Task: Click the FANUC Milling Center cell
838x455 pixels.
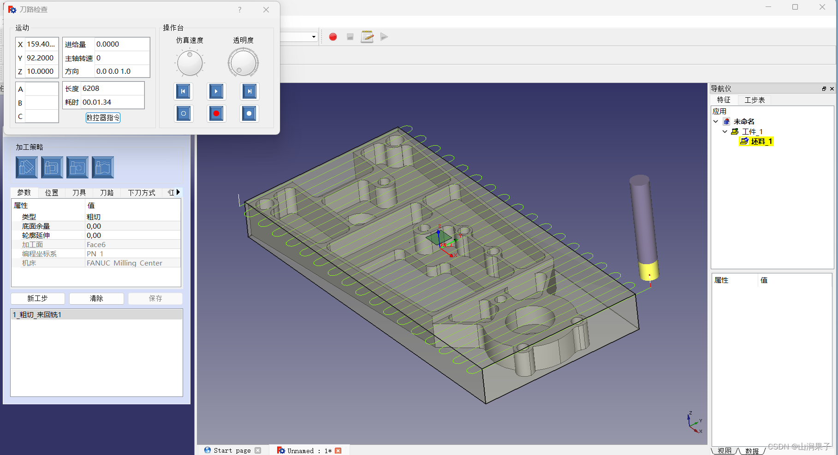Action: pyautogui.click(x=133, y=263)
